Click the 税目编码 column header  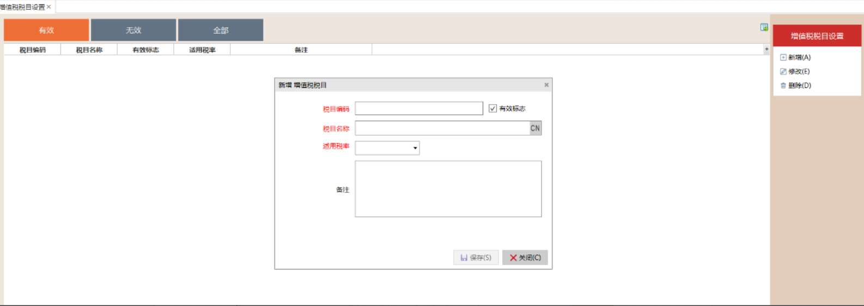[x=33, y=50]
